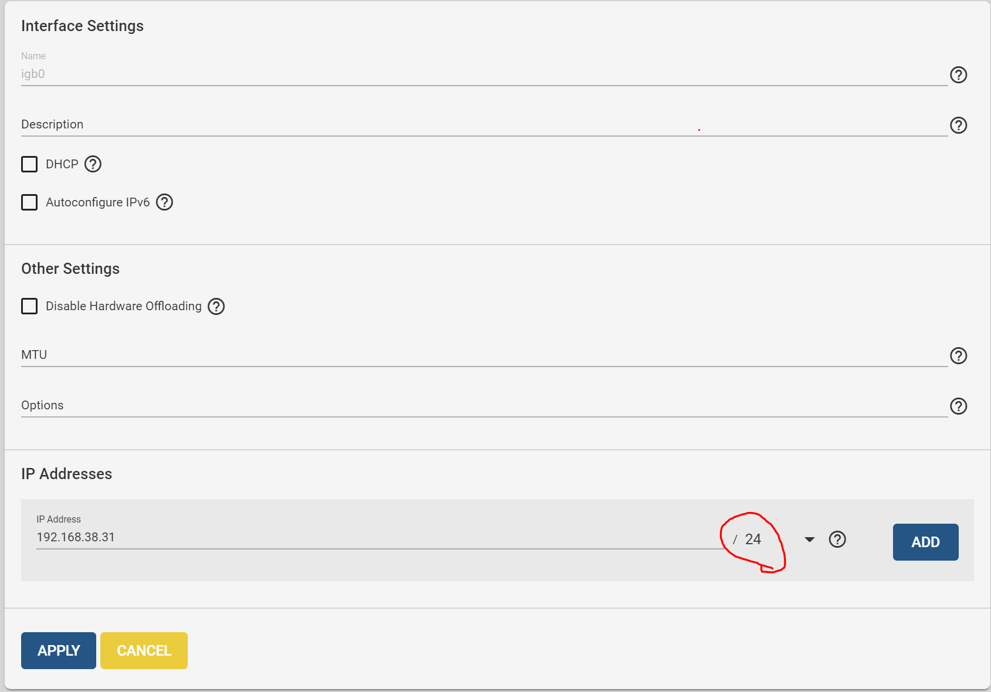The height and width of the screenshot is (692, 991).
Task: Enable the DHCP checkbox
Action: coord(29,164)
